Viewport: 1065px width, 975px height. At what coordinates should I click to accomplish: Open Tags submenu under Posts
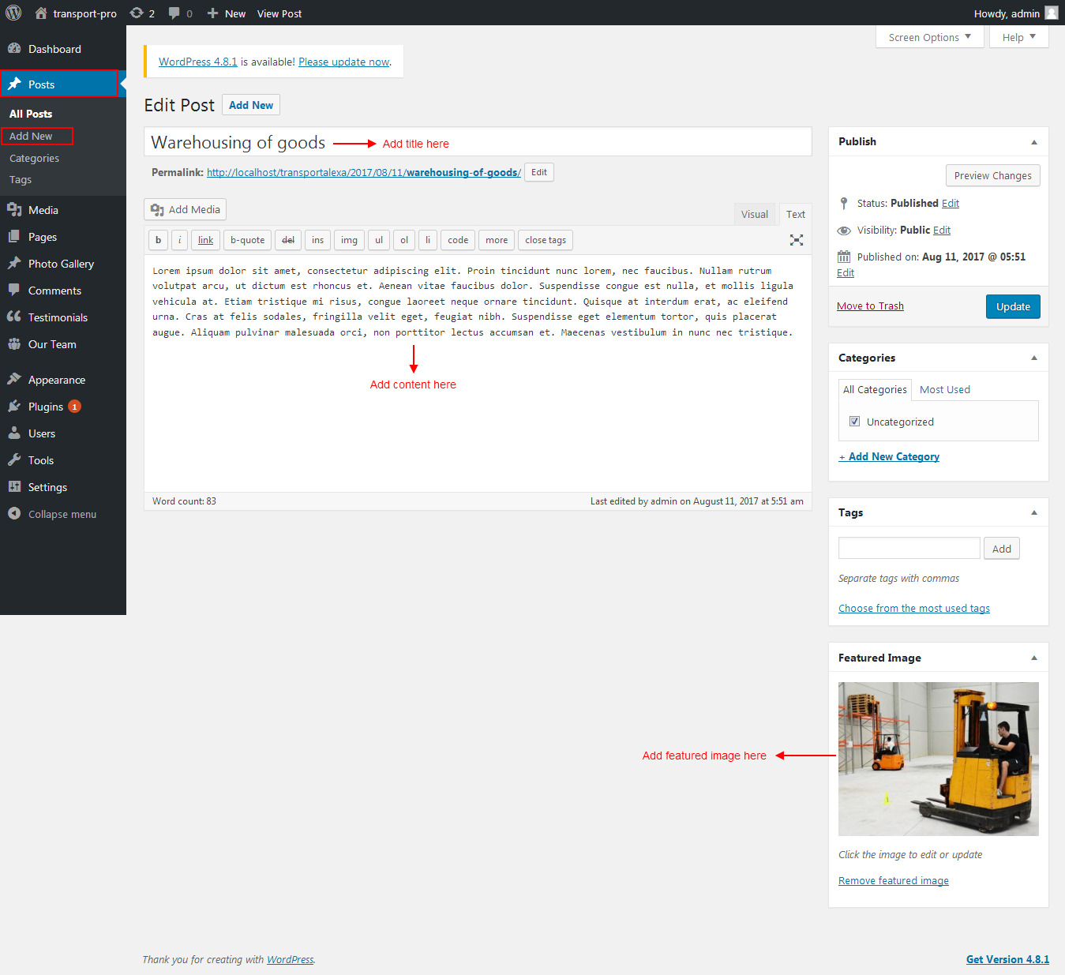point(21,179)
